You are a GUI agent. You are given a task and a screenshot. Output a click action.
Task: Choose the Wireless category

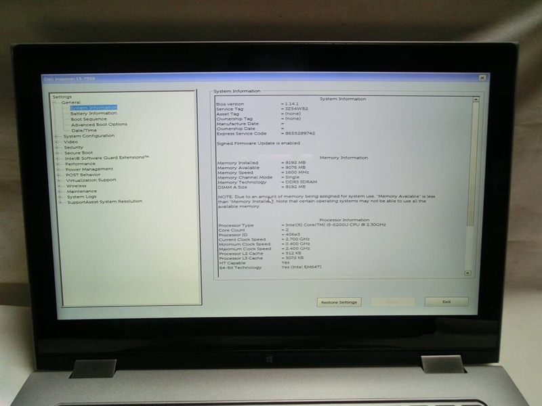76,185
